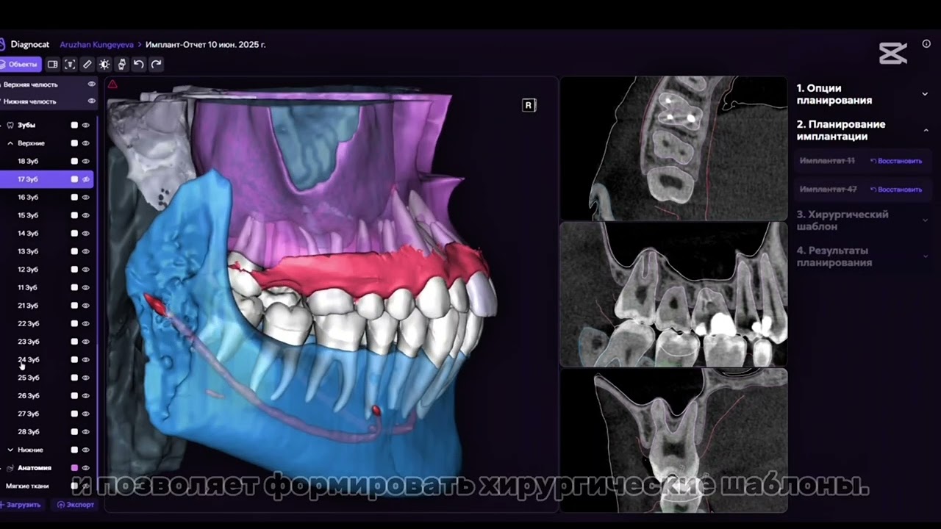Undo the last action
This screenshot has height=529, width=941.
139,65
